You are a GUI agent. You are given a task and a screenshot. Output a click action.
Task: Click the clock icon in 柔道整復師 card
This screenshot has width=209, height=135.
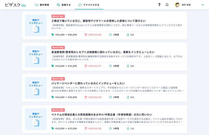click(110, 66)
